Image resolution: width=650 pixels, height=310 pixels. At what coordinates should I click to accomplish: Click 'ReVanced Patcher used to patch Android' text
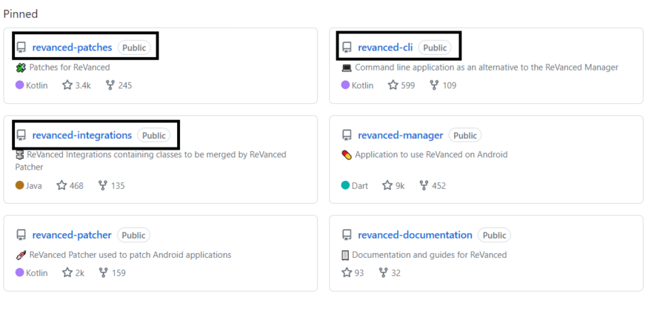(x=130, y=255)
